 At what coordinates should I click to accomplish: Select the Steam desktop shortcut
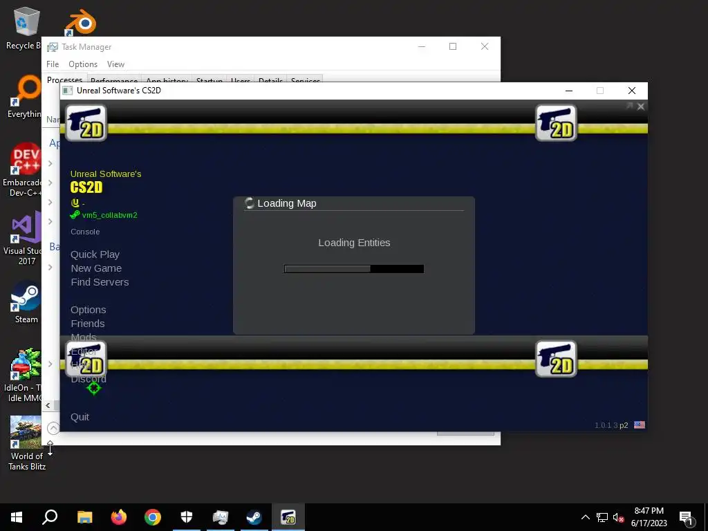tap(26, 302)
